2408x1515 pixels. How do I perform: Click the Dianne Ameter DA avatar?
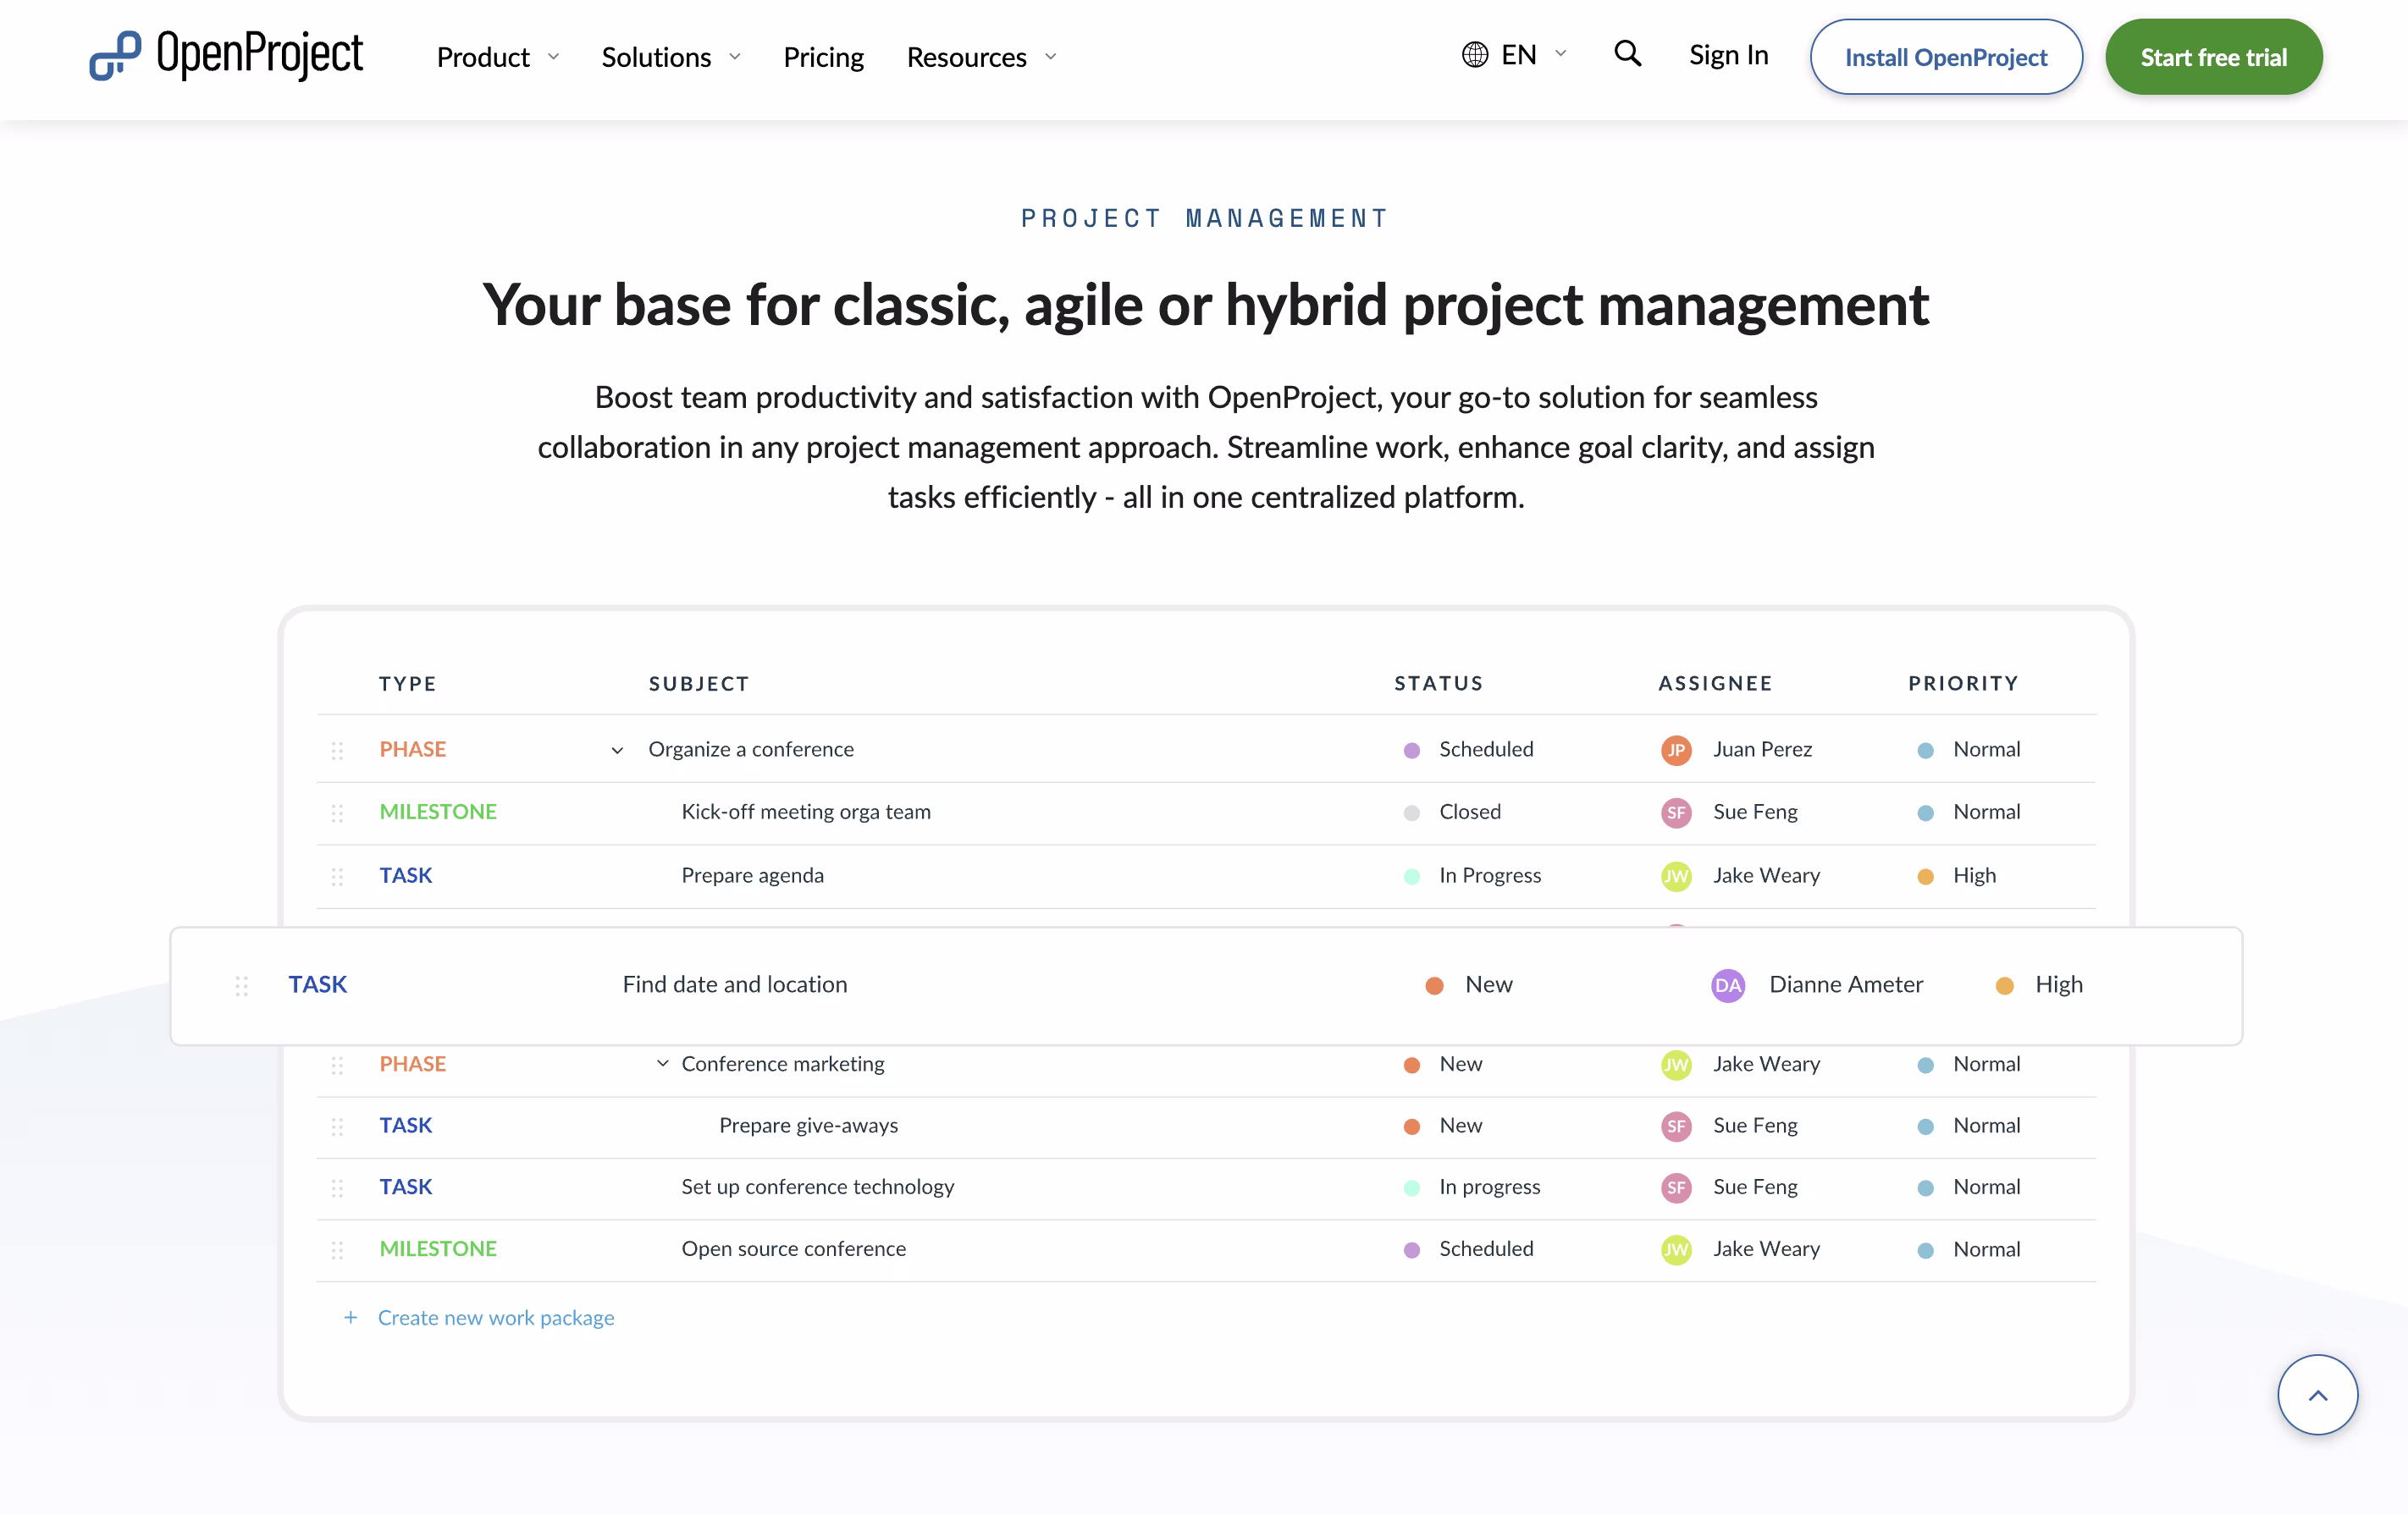pos(1727,985)
